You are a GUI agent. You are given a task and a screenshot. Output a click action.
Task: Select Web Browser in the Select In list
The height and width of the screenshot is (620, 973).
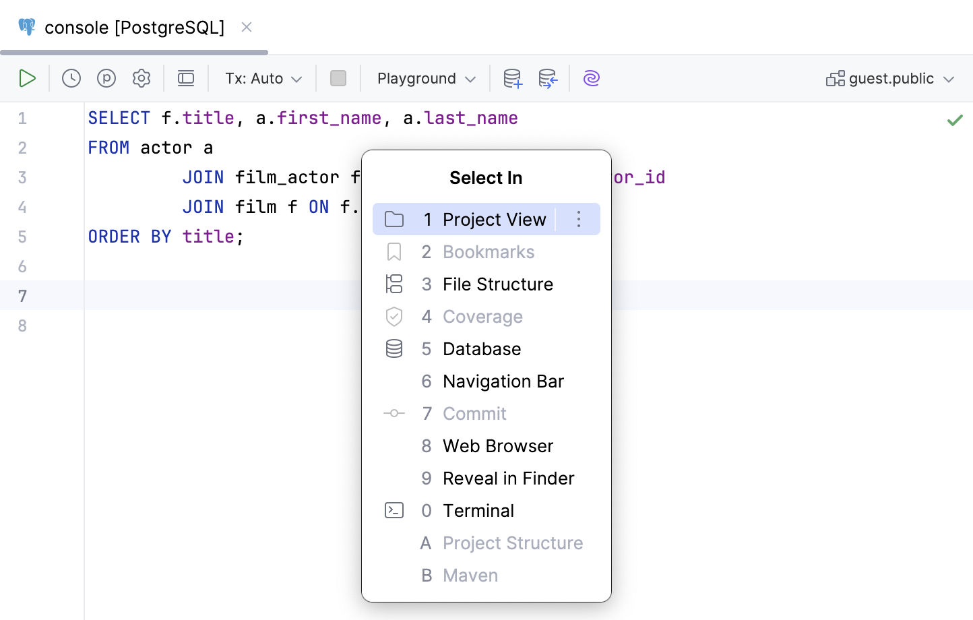497,445
